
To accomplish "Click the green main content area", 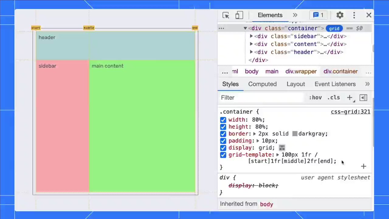I will (x=142, y=126).
